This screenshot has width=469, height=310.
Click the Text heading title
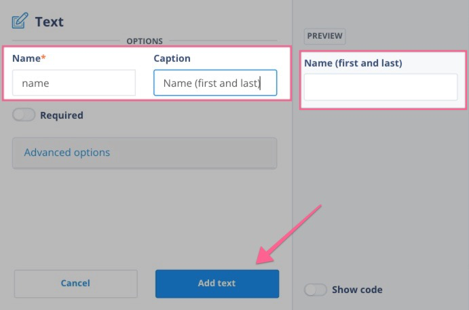[x=50, y=22]
